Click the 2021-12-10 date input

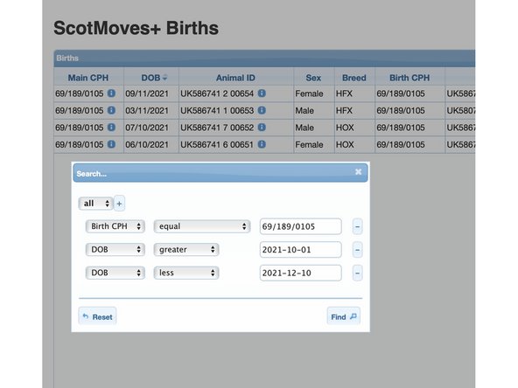point(301,273)
